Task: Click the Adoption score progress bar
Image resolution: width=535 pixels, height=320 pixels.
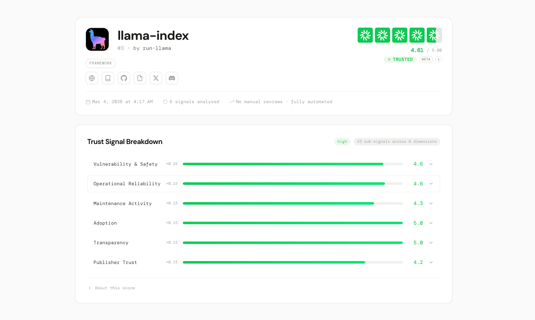Action: coord(292,223)
